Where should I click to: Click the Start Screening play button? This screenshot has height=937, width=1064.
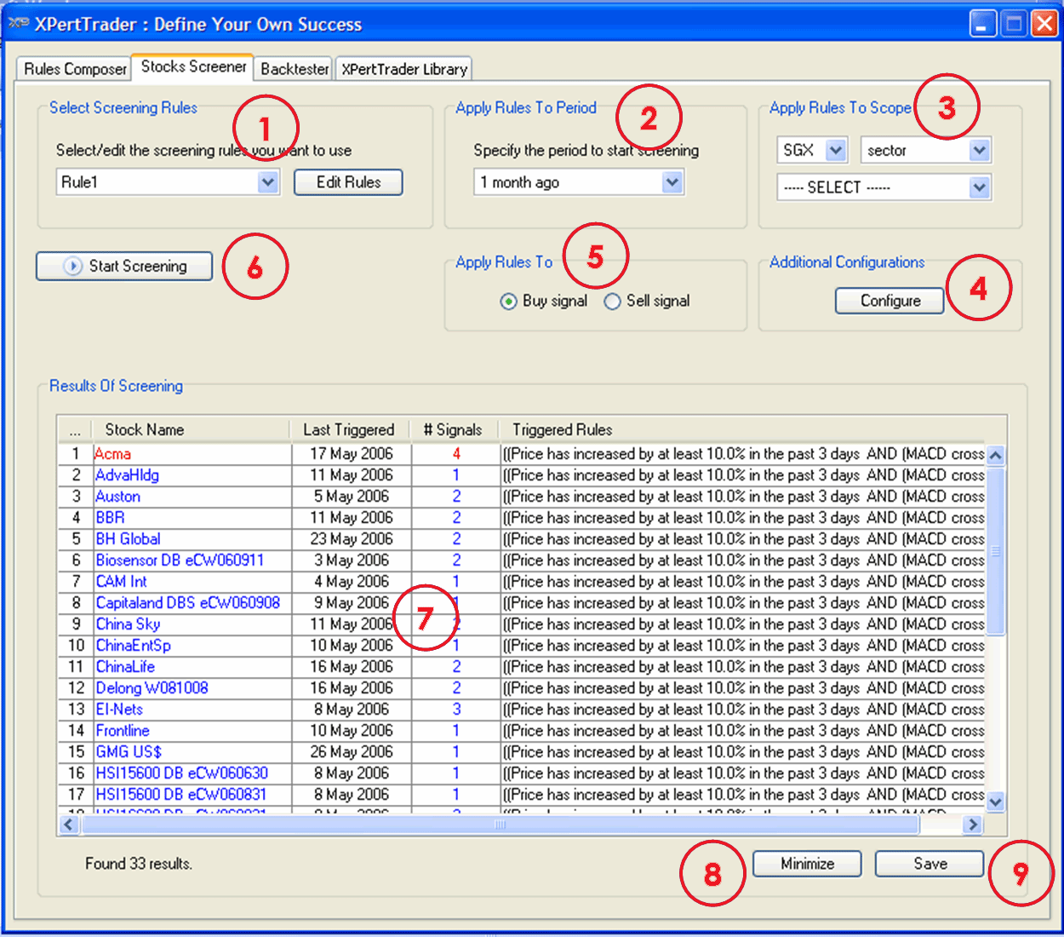pos(124,266)
